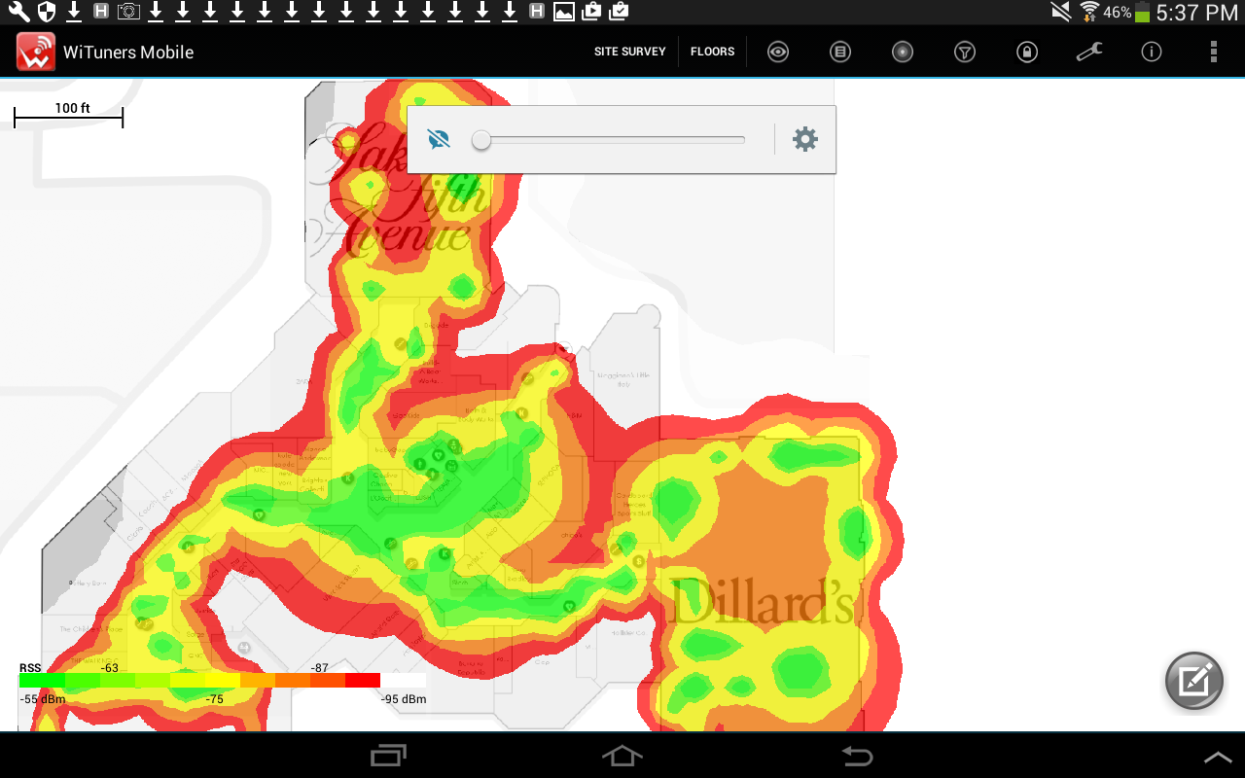This screenshot has width=1245, height=778.
Task: Tap the Android Back button
Action: (856, 756)
